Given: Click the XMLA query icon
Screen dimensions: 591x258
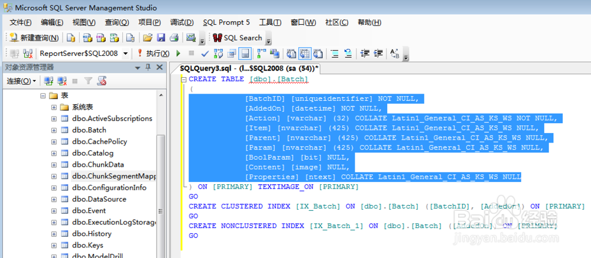Looking at the screenshot, I should click(x=114, y=38).
